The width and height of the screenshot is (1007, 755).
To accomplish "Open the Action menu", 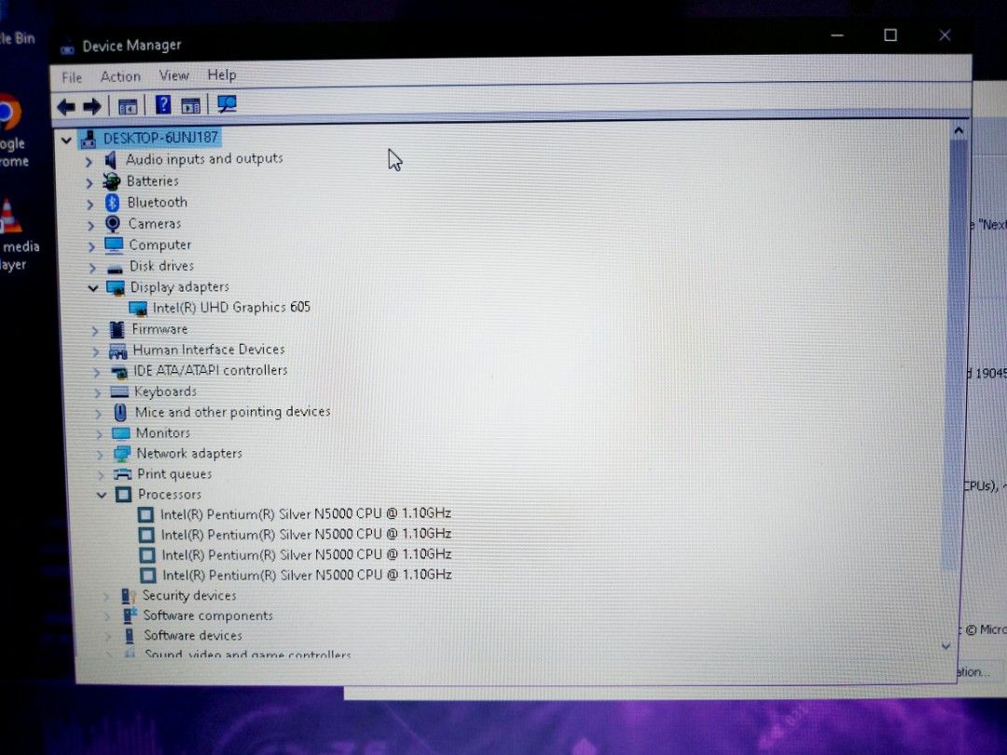I will tap(120, 75).
